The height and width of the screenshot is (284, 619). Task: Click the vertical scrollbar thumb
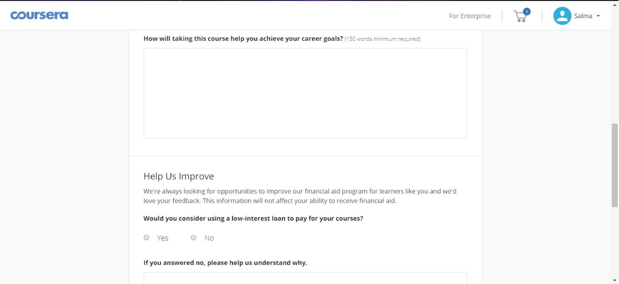tap(615, 166)
